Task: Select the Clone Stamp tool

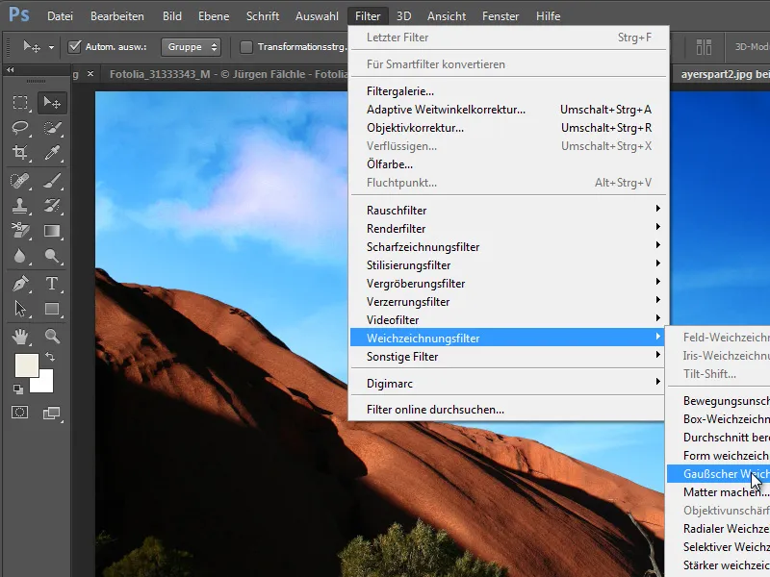Action: [20, 205]
